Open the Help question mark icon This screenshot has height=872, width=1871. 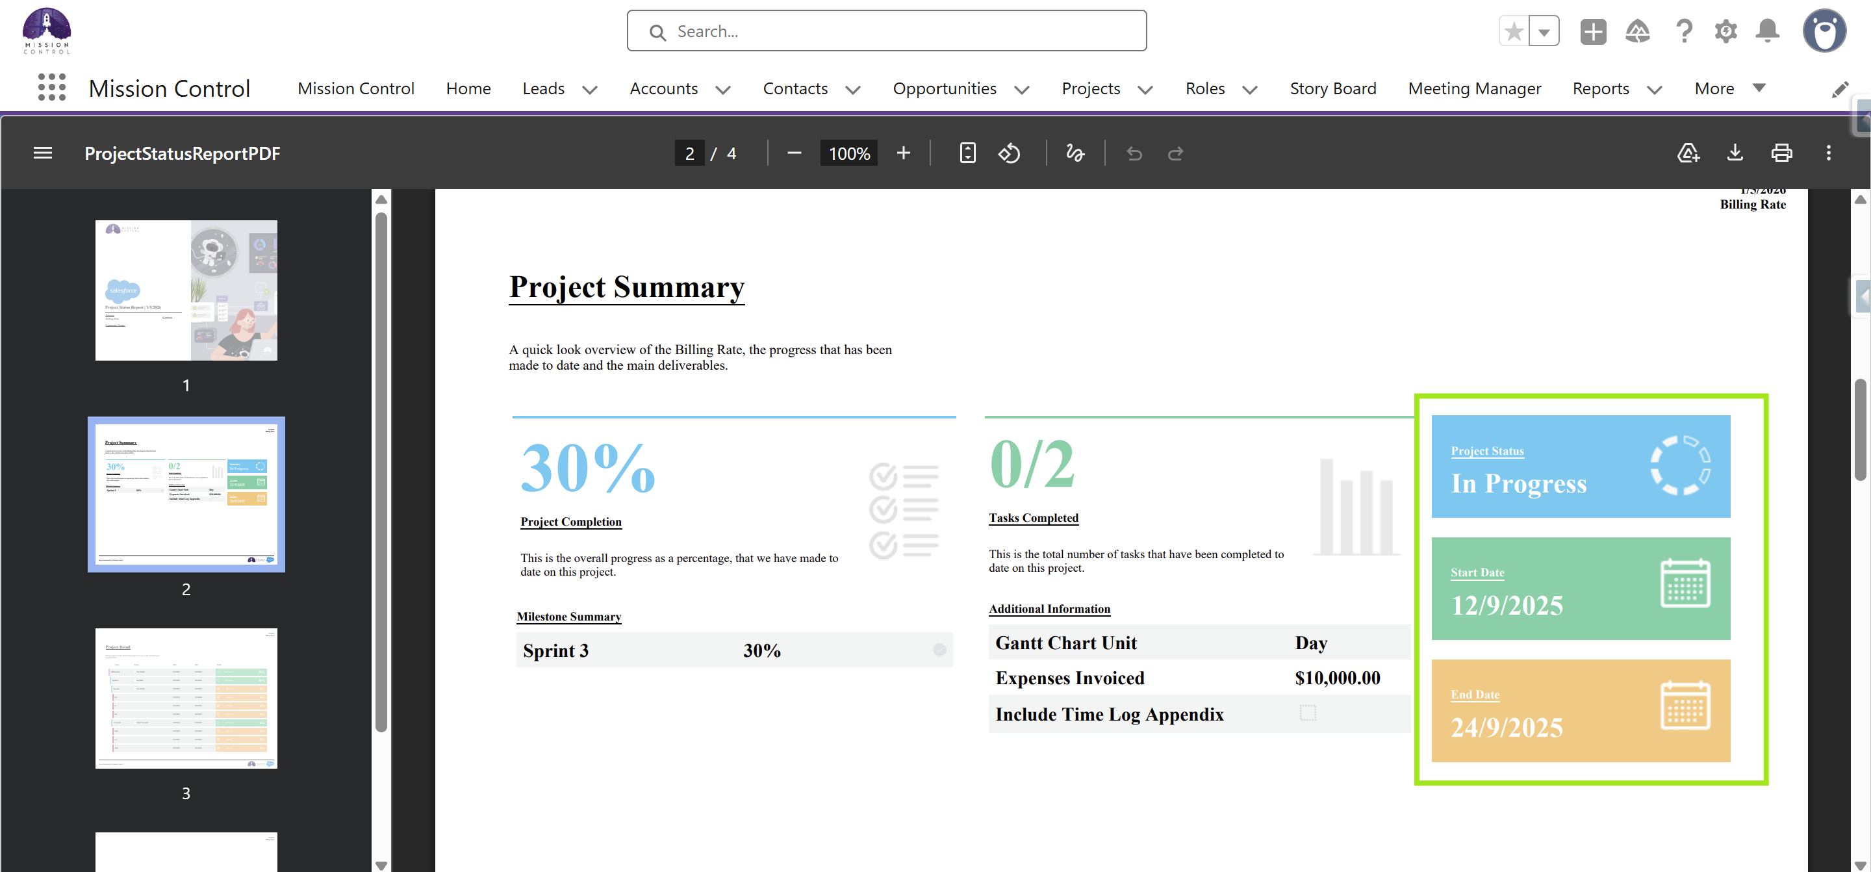[x=1684, y=31]
